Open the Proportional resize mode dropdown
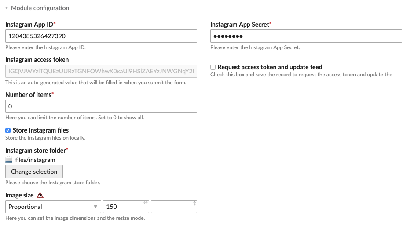407x226 pixels. pyautogui.click(x=53, y=207)
